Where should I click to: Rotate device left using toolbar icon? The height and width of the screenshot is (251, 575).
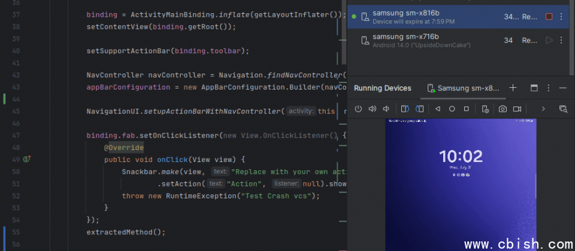405,109
